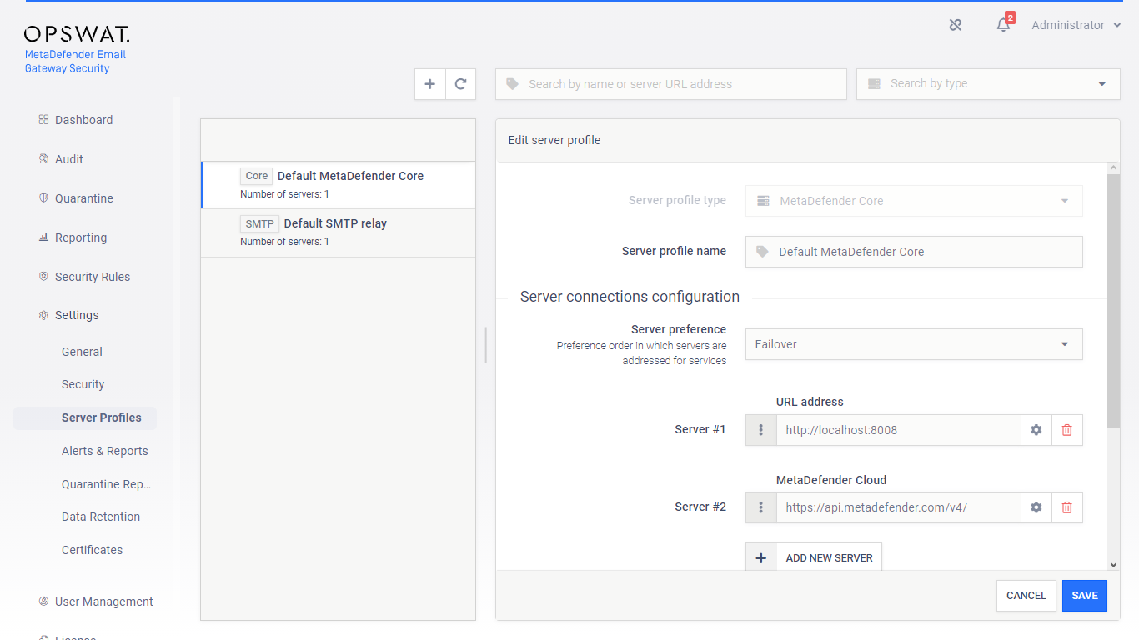Viewport: 1139px width, 640px height.
Task: Open the Server profile type dropdown
Action: (914, 201)
